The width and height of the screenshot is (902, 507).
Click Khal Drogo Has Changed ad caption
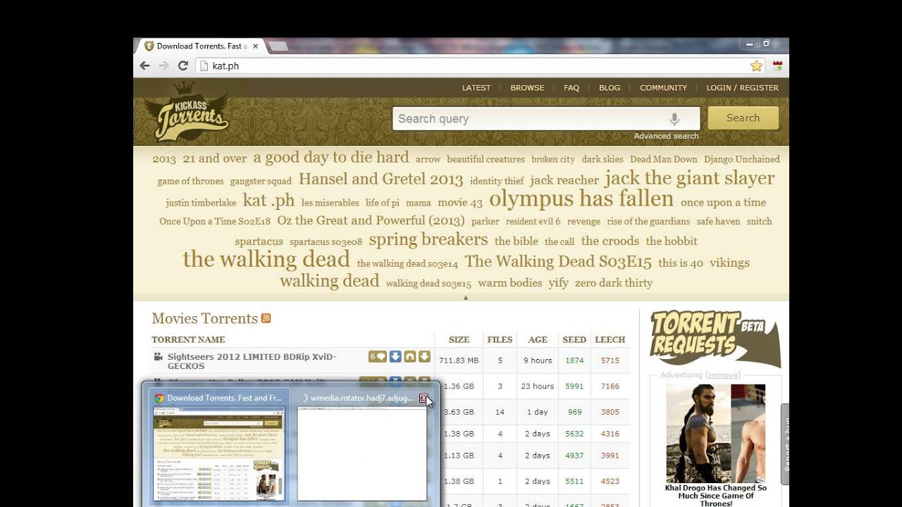click(715, 495)
